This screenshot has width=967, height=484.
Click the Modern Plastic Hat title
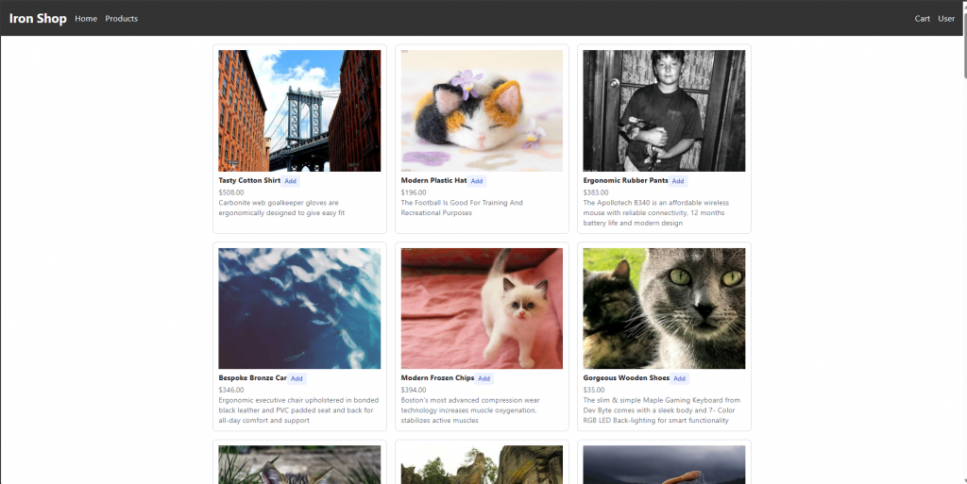(x=433, y=180)
